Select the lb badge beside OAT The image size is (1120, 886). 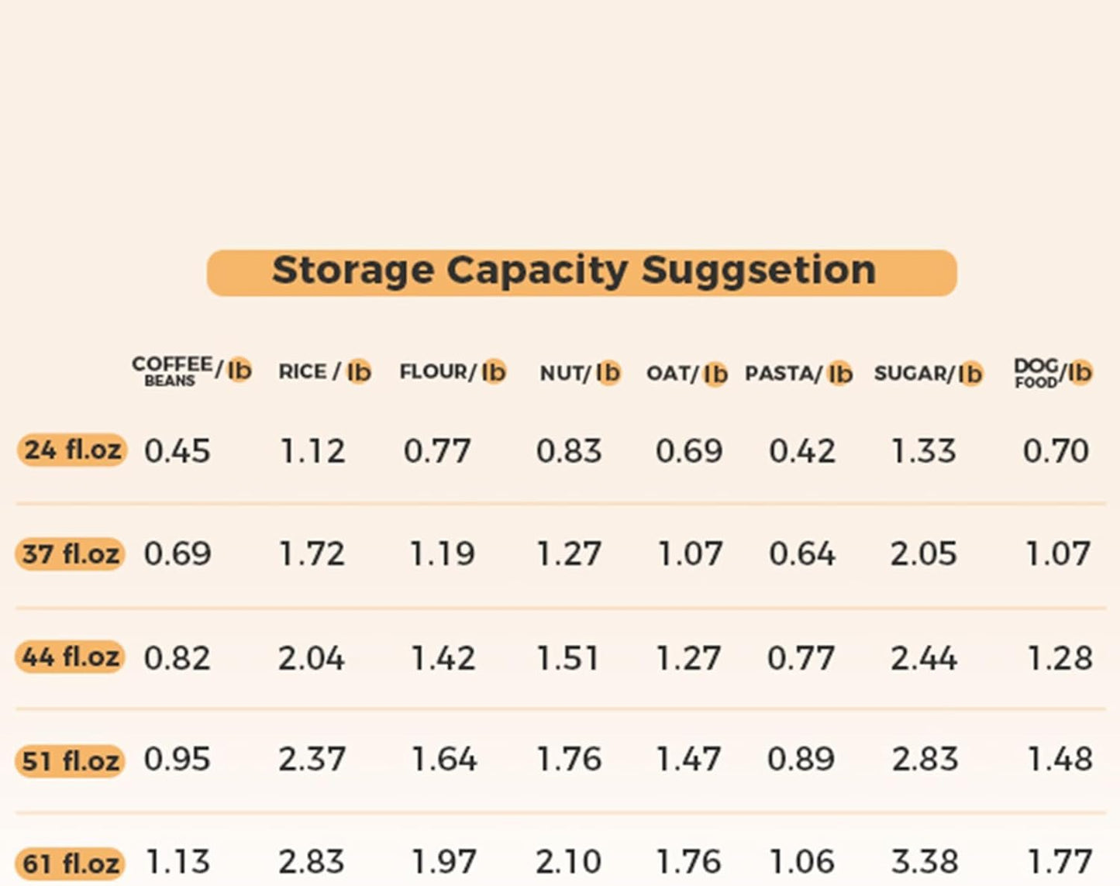coord(715,374)
